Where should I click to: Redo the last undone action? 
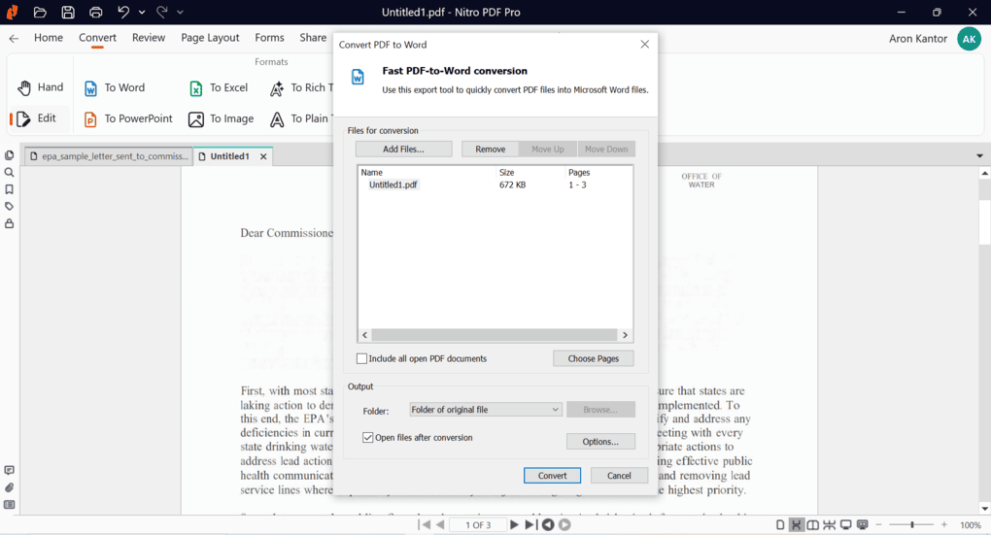(x=162, y=12)
